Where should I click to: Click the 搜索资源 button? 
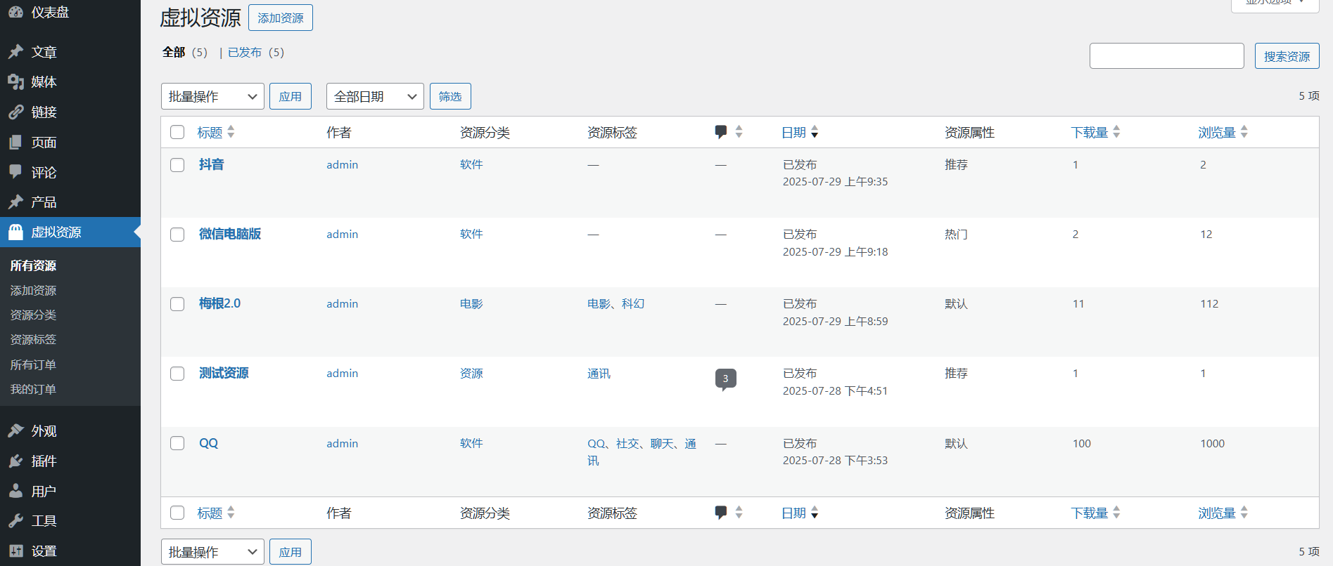[x=1287, y=56]
